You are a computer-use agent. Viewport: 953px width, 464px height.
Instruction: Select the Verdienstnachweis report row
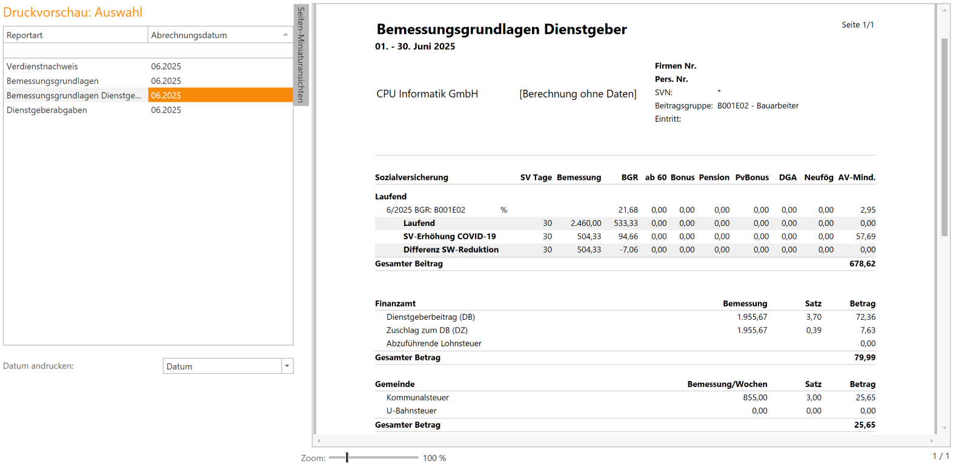pyautogui.click(x=148, y=67)
